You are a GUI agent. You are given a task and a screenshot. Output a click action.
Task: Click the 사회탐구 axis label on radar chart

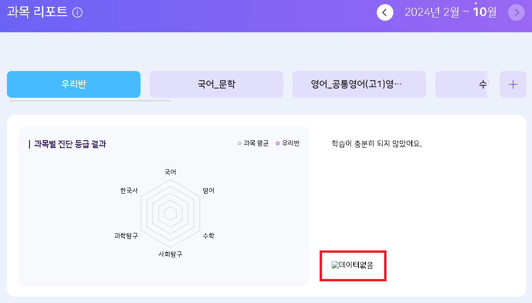170,254
